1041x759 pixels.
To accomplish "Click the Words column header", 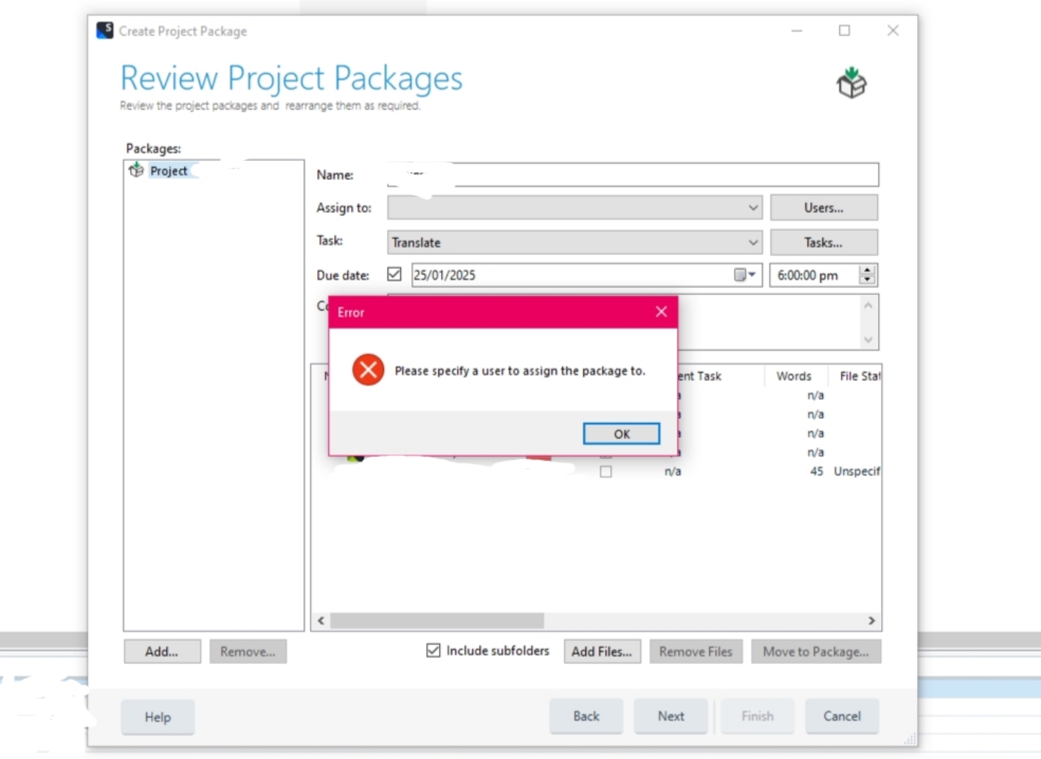I will (794, 376).
